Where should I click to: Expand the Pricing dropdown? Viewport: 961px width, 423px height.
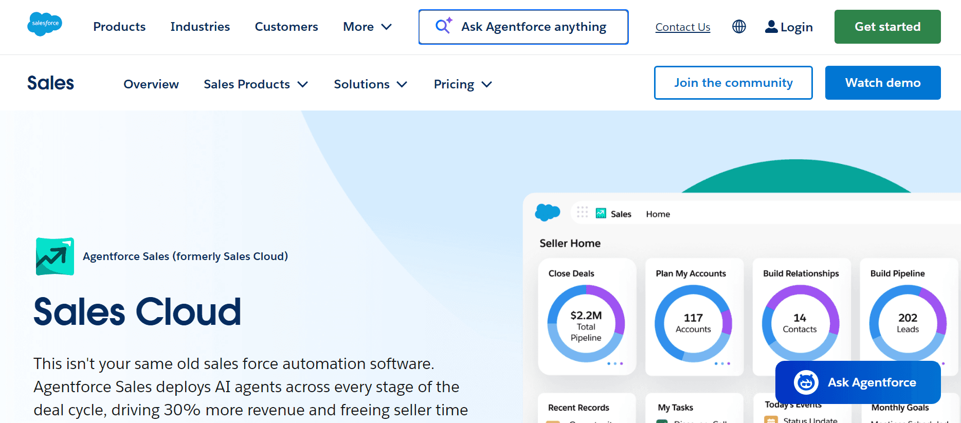[463, 84]
